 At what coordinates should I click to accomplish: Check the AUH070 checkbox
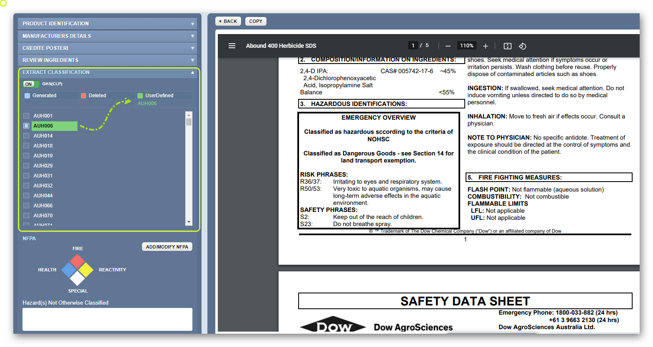tap(26, 216)
